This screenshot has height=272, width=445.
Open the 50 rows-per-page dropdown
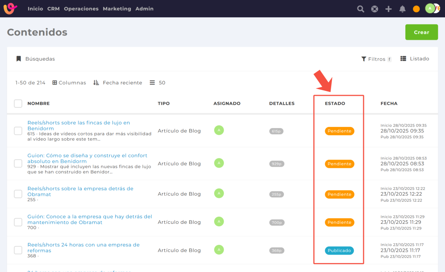[x=158, y=83]
